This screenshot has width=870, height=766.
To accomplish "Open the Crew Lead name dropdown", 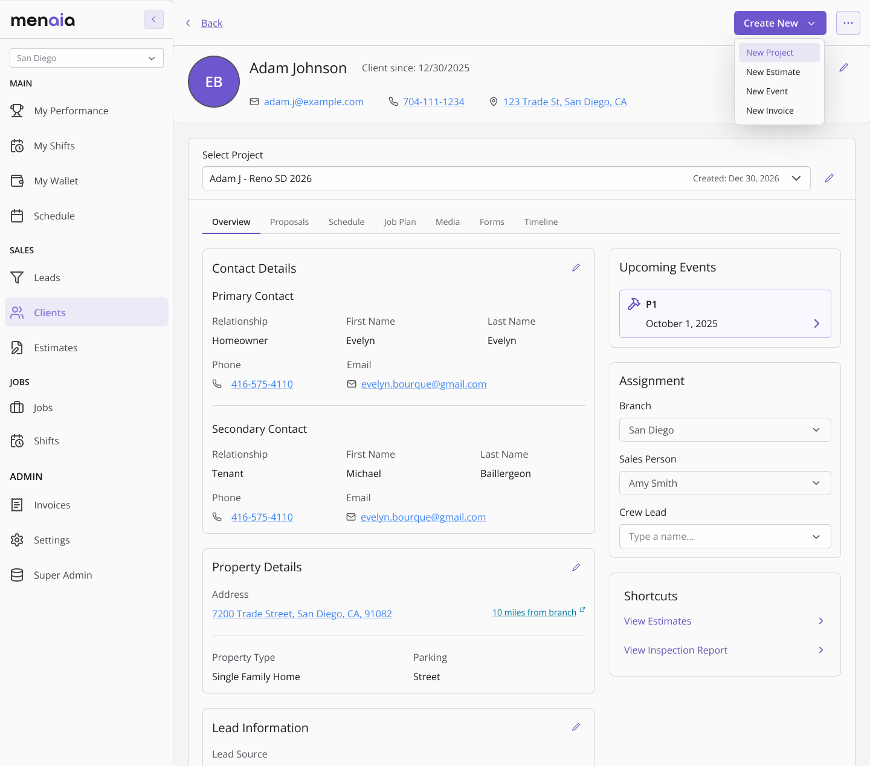I will tap(725, 536).
